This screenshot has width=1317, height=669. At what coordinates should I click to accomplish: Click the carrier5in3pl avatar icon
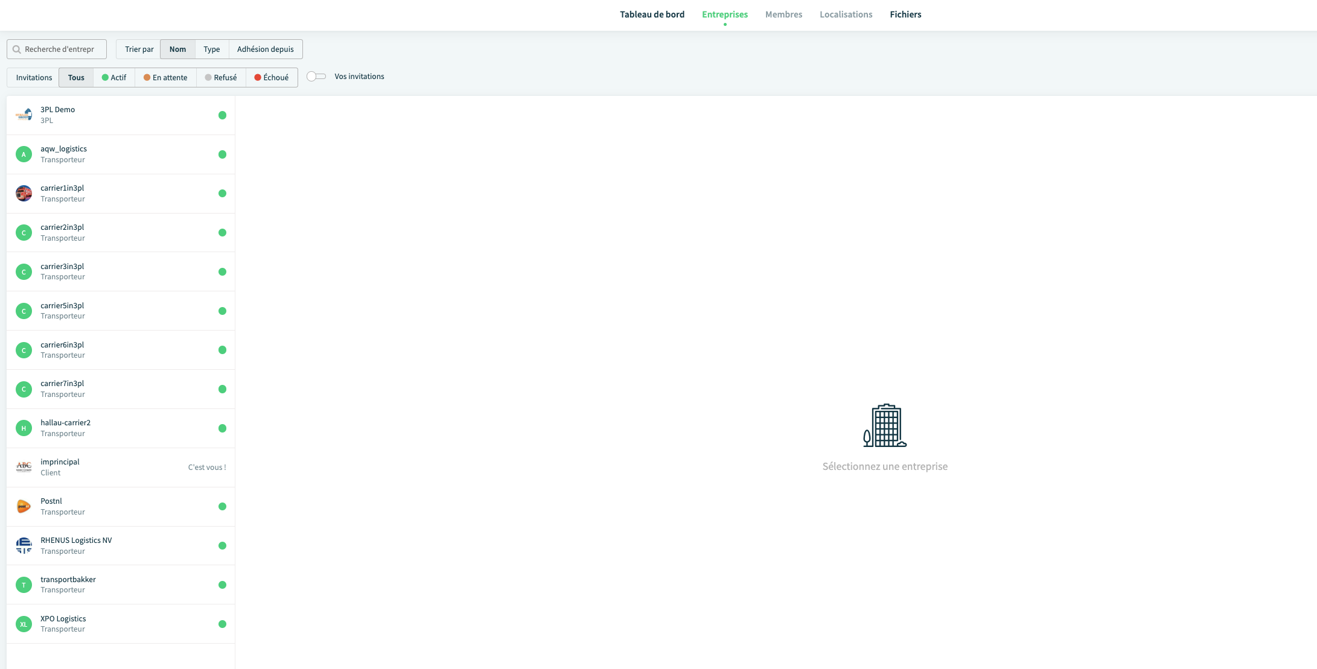24,311
